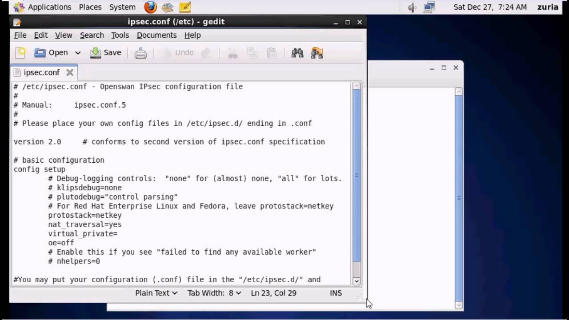Click the Redo arrow icon
The image size is (569, 320).
205,53
